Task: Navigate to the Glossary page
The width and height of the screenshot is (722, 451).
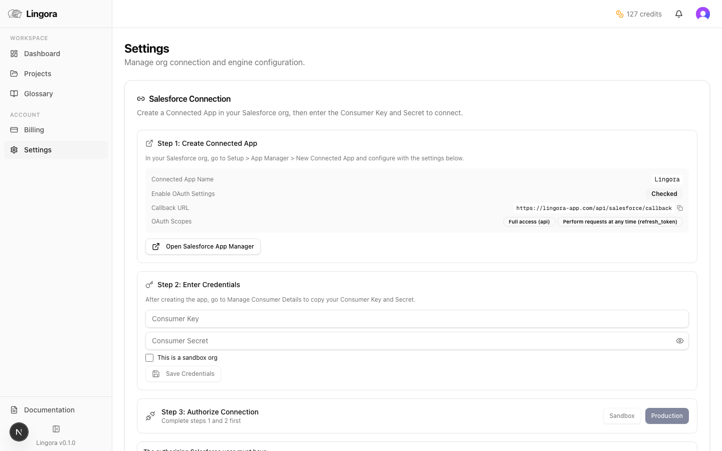Action: 39,93
